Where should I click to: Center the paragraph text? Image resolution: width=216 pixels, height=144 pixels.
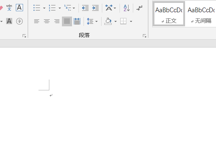(47, 21)
